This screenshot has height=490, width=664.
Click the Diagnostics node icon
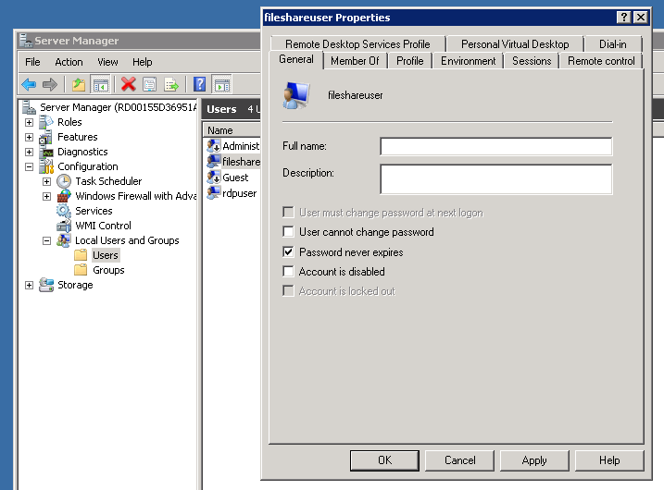click(45, 152)
